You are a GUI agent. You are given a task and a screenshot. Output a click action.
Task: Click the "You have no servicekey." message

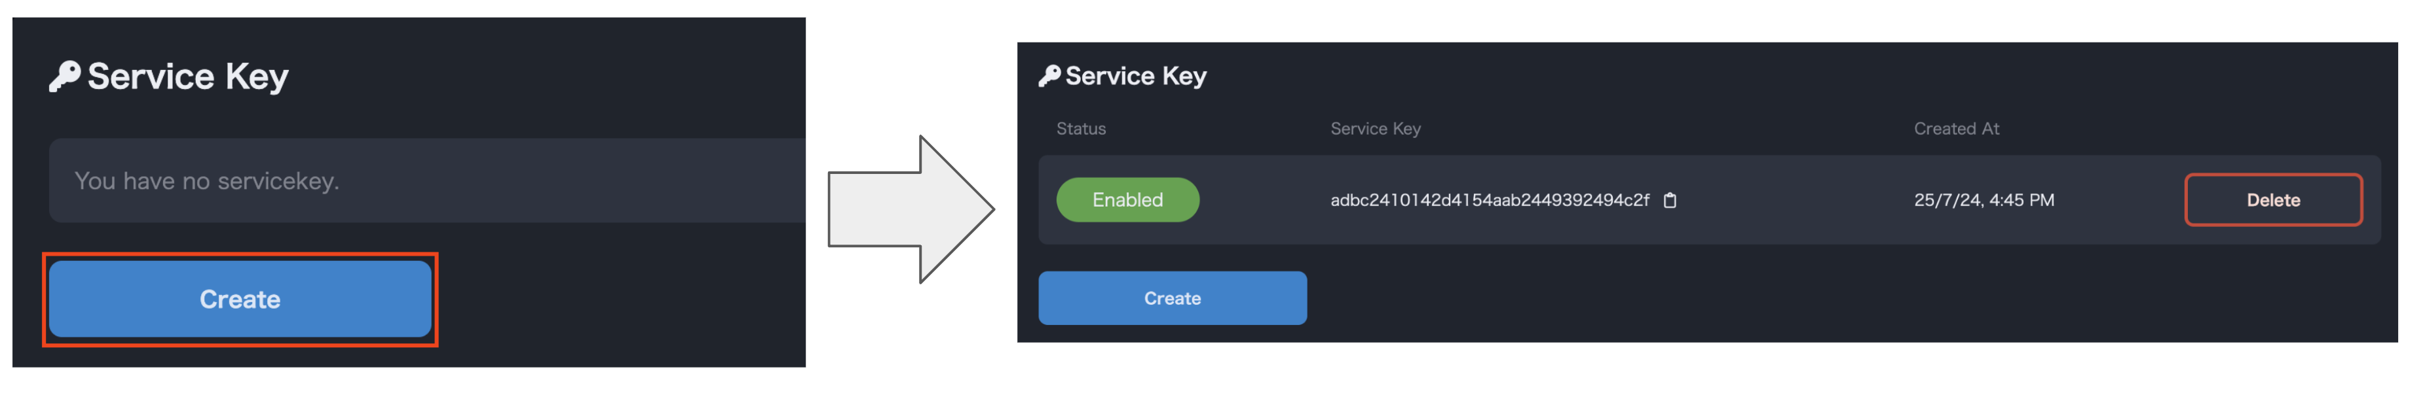coord(206,180)
